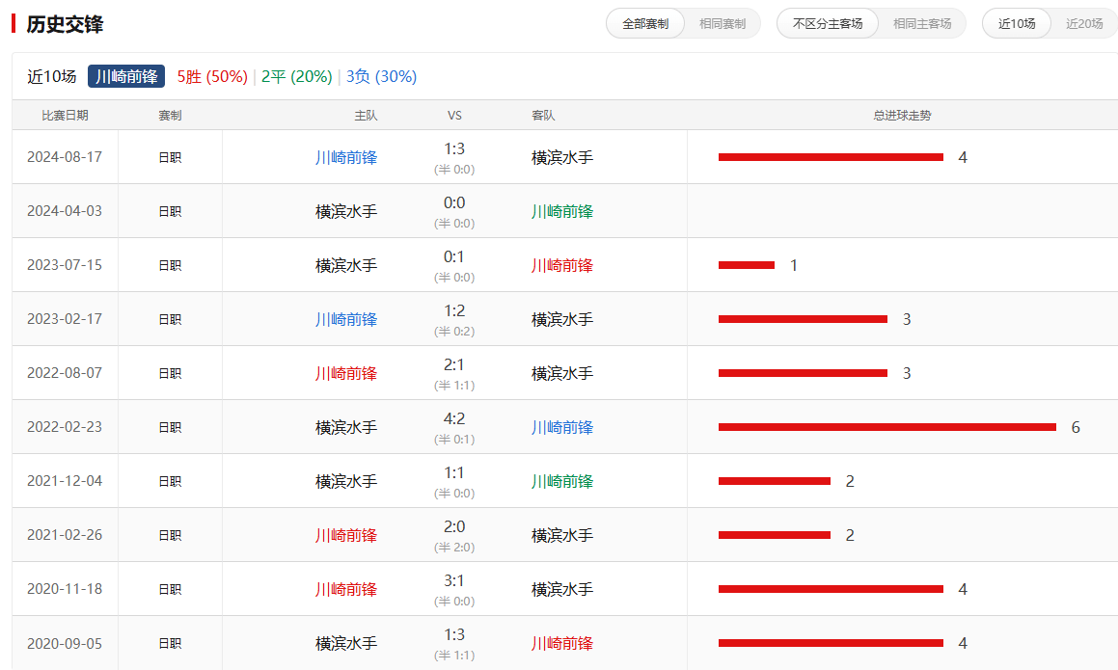Click the 6-goal total trend bar

[886, 427]
